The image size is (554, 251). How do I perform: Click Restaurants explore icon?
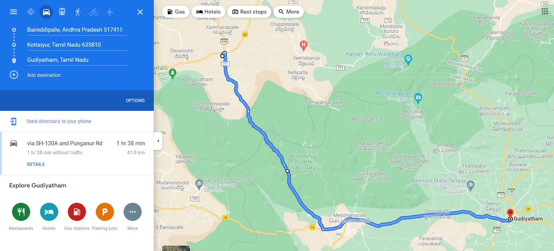pyautogui.click(x=21, y=212)
